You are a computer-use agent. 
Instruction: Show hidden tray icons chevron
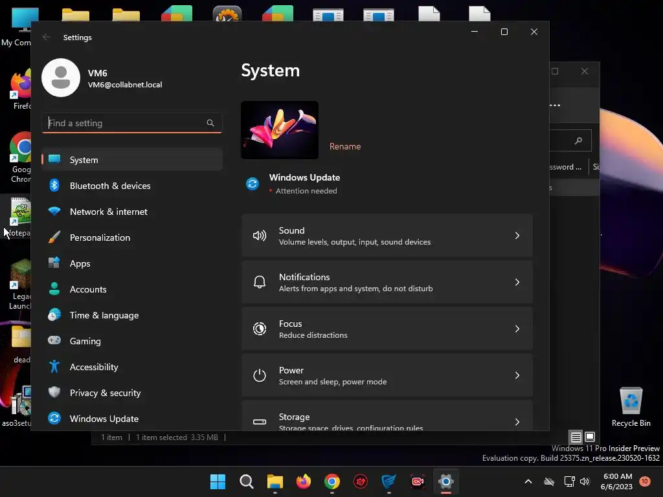tap(528, 481)
